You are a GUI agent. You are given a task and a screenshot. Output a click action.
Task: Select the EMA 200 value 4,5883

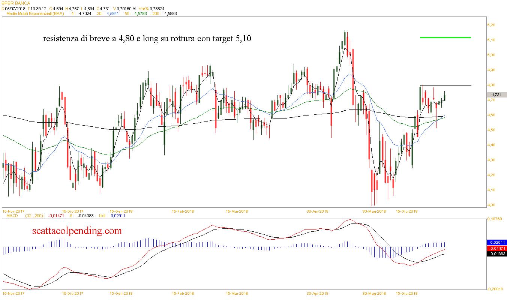[x=170, y=13]
